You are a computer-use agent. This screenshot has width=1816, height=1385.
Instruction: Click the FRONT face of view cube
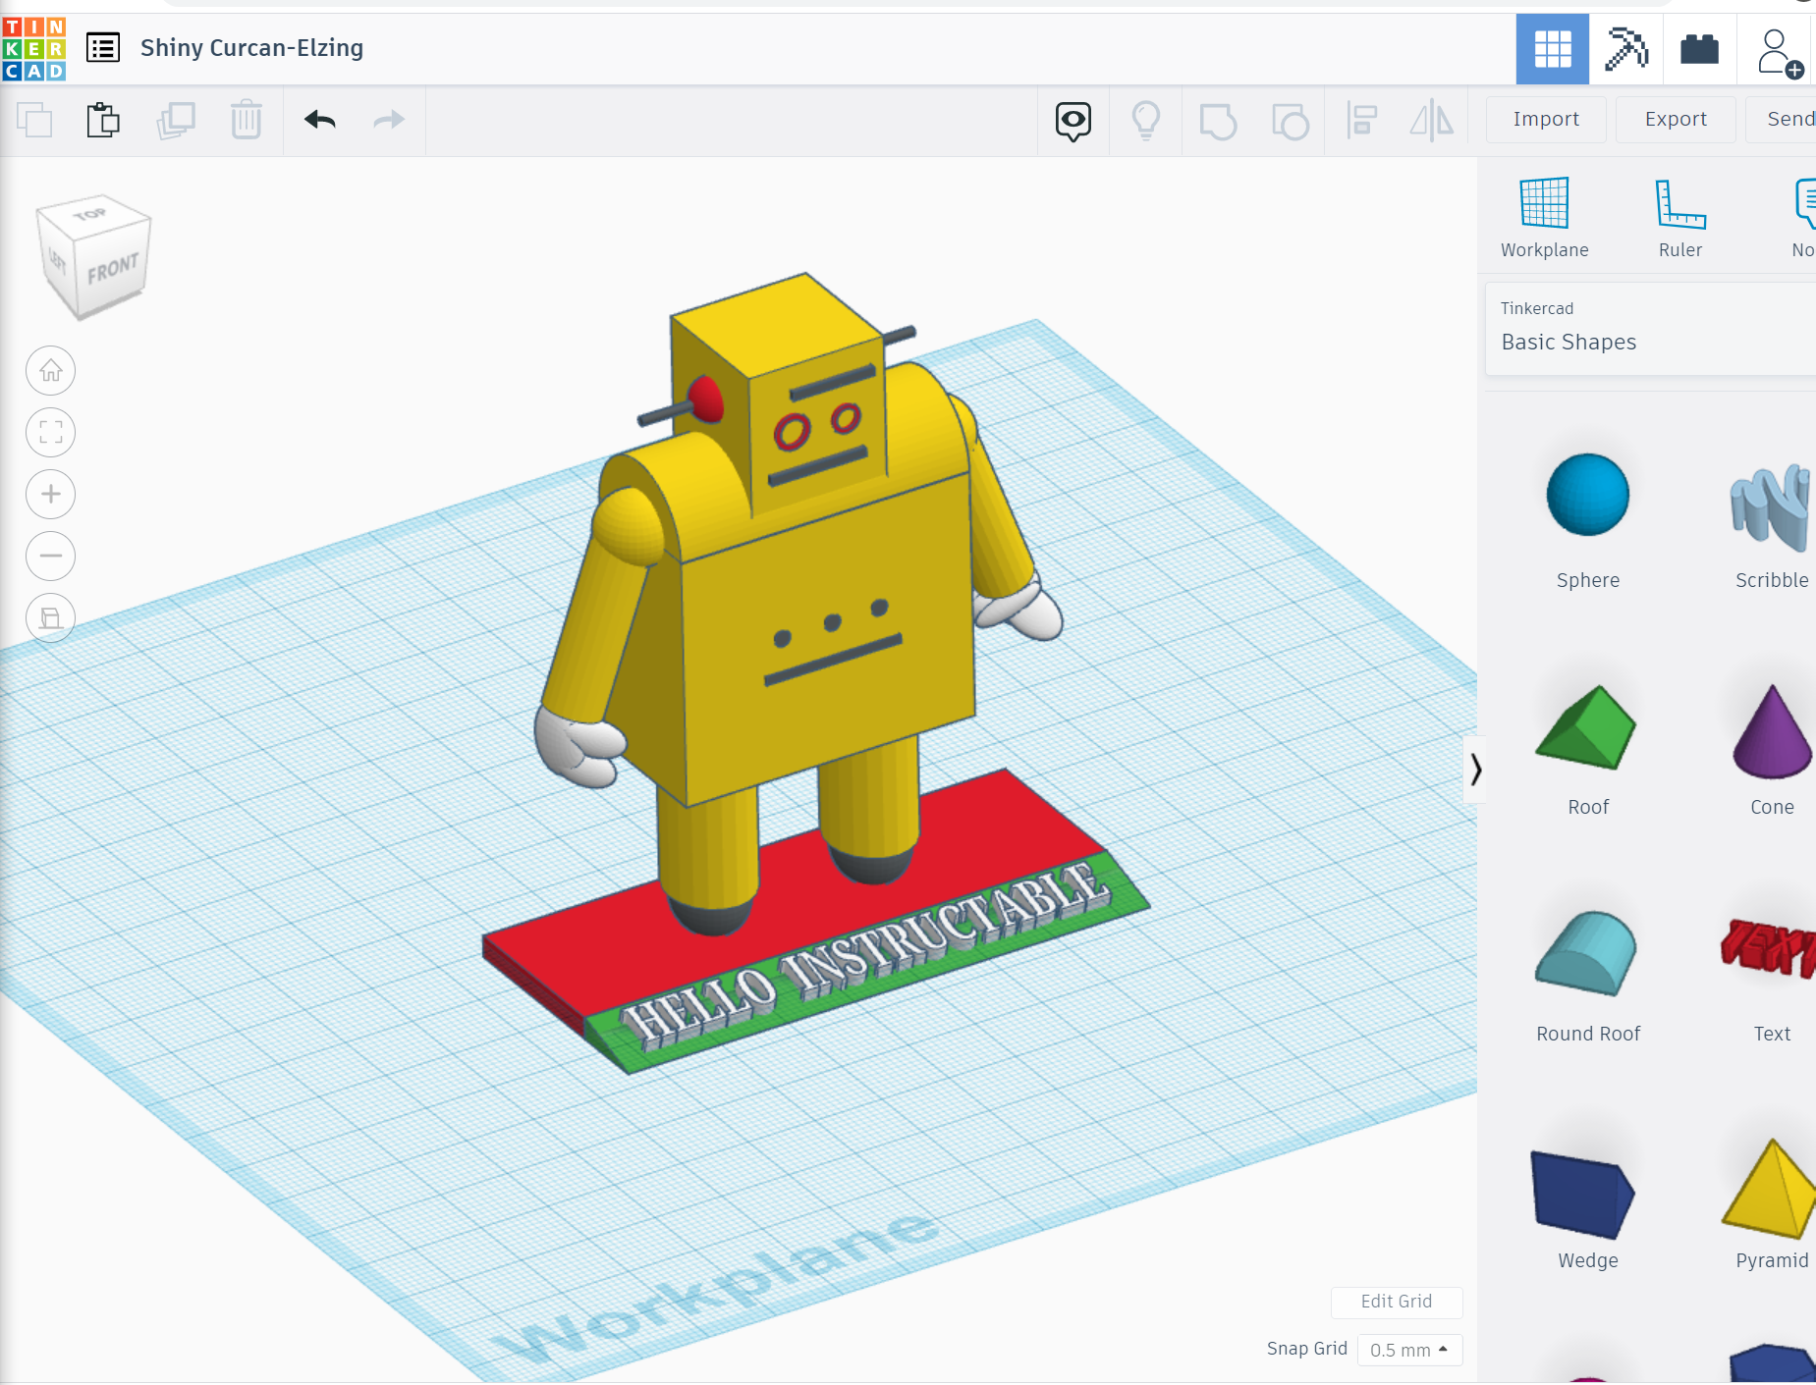(113, 268)
